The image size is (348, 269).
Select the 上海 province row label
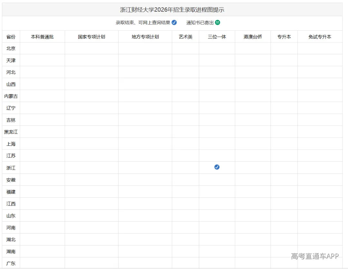point(11,144)
